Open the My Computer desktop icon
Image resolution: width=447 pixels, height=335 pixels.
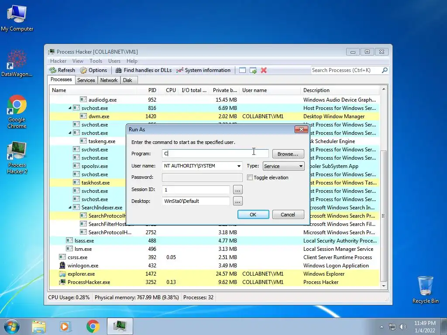(x=17, y=18)
